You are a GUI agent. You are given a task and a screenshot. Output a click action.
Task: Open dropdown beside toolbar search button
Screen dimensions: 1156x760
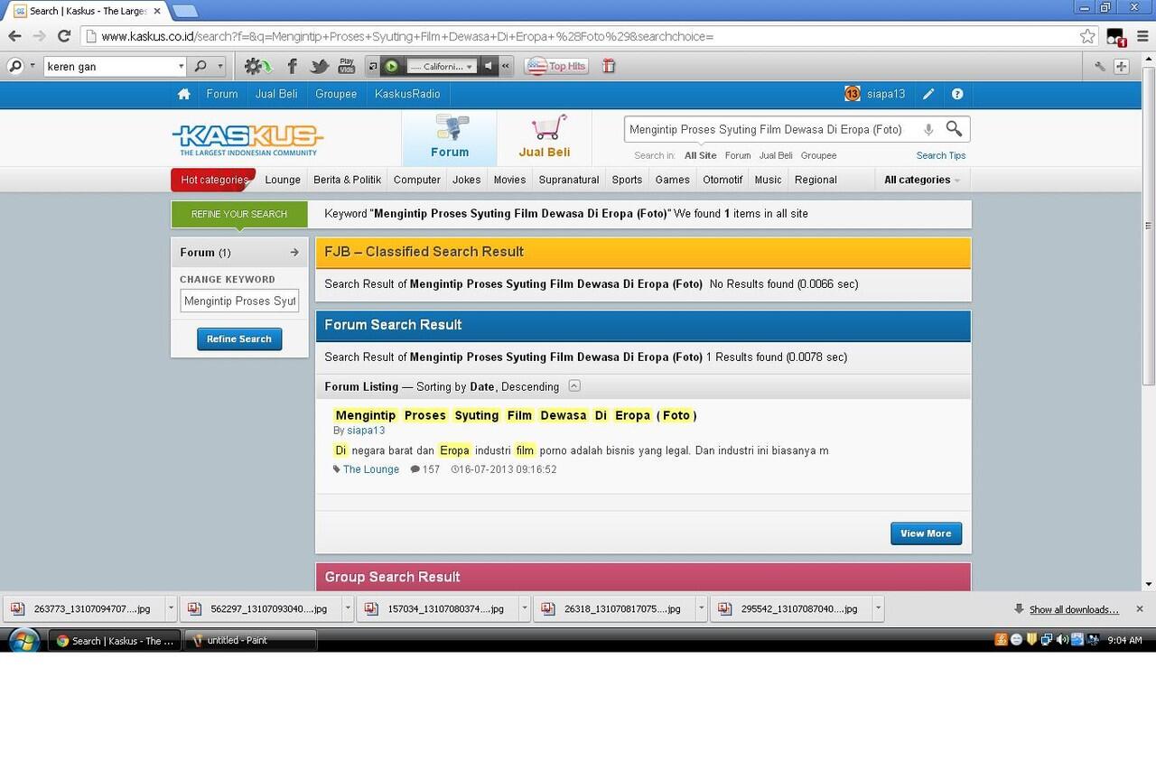pyautogui.click(x=219, y=66)
